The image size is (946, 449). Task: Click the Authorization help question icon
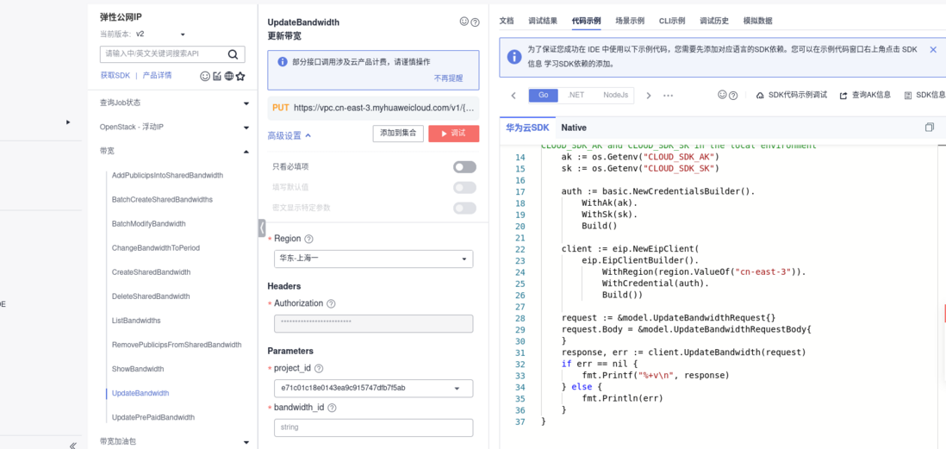point(331,303)
